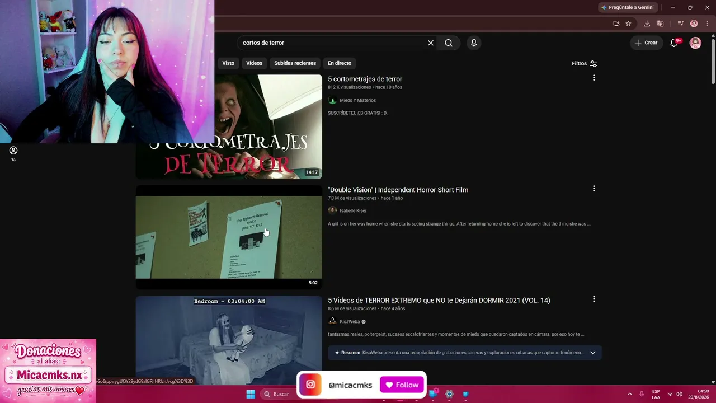Visit the Isabelle Kiser channel name

[353, 211]
